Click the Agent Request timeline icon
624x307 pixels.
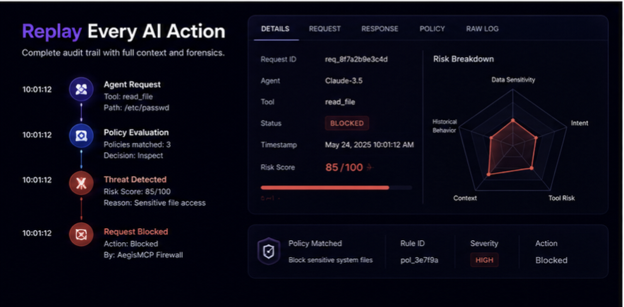[81, 89]
